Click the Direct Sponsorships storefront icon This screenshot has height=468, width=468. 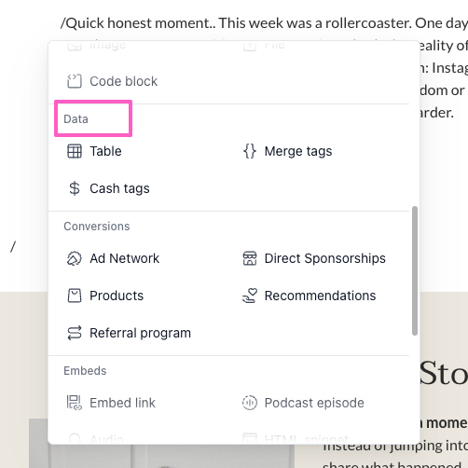pyautogui.click(x=250, y=258)
